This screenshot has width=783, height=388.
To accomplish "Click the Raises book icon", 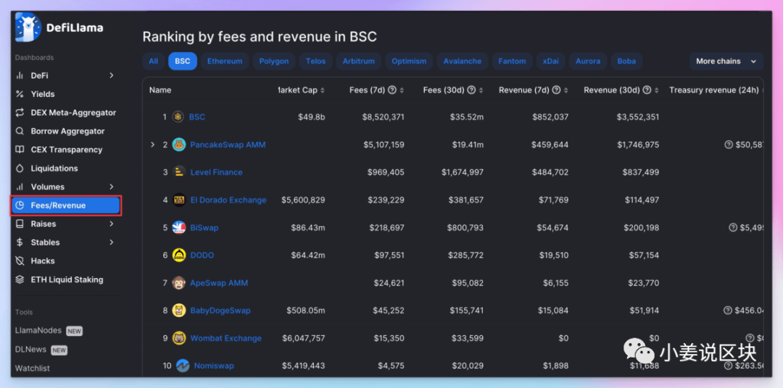I will click(20, 224).
